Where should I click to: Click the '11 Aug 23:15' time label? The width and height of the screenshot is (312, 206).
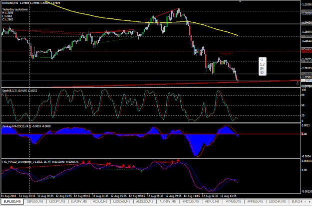tap(27, 196)
